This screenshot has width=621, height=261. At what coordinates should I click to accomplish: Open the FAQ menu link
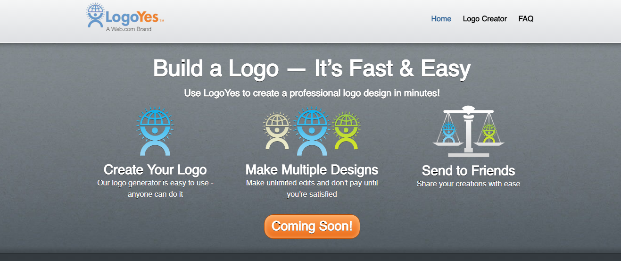(x=526, y=19)
